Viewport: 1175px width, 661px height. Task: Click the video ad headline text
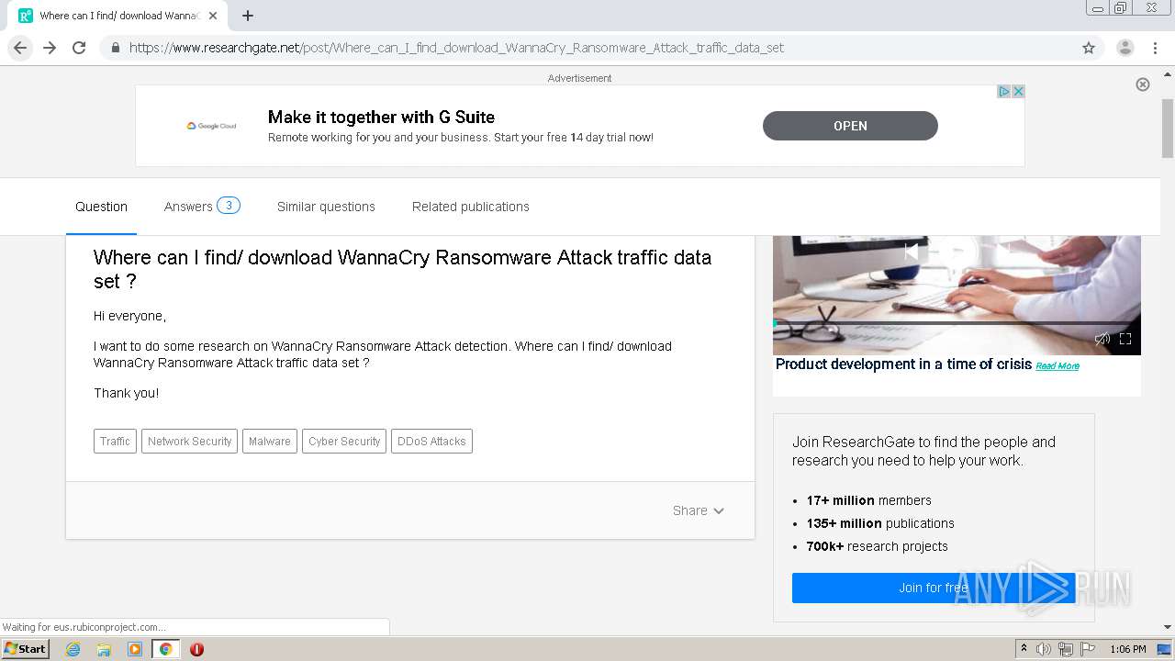click(x=903, y=364)
